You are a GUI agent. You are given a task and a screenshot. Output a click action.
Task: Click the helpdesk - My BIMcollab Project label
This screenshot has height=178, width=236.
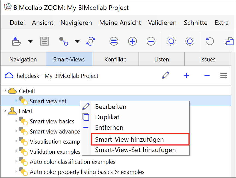pyautogui.click(x=57, y=76)
